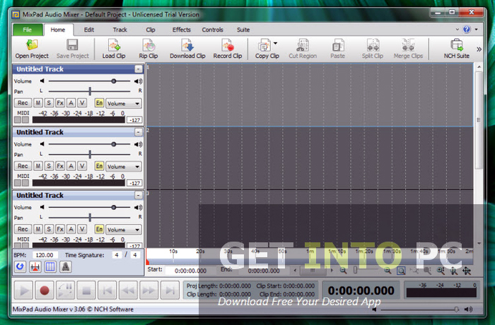Click the grid icon below BPM
Screen dimensions: 495x325
tap(50, 267)
